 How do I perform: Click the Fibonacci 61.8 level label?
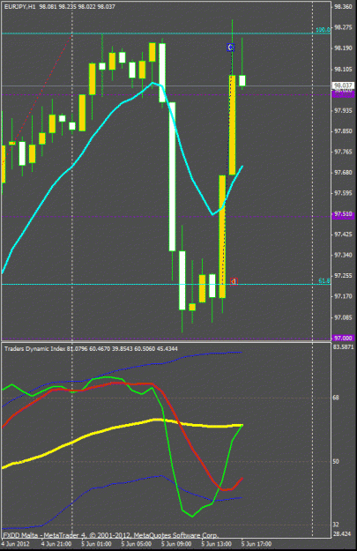pyautogui.click(x=324, y=280)
